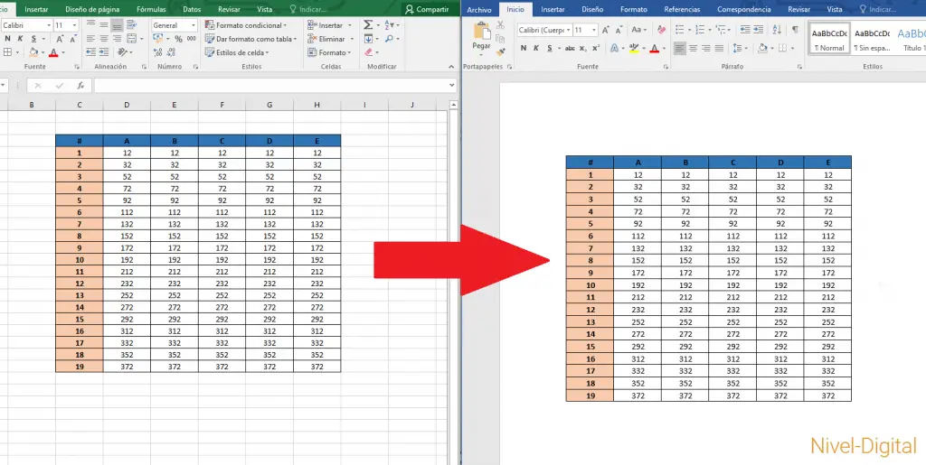The image size is (926, 465).
Task: Click Word yellow text highlight color
Action: (x=634, y=49)
